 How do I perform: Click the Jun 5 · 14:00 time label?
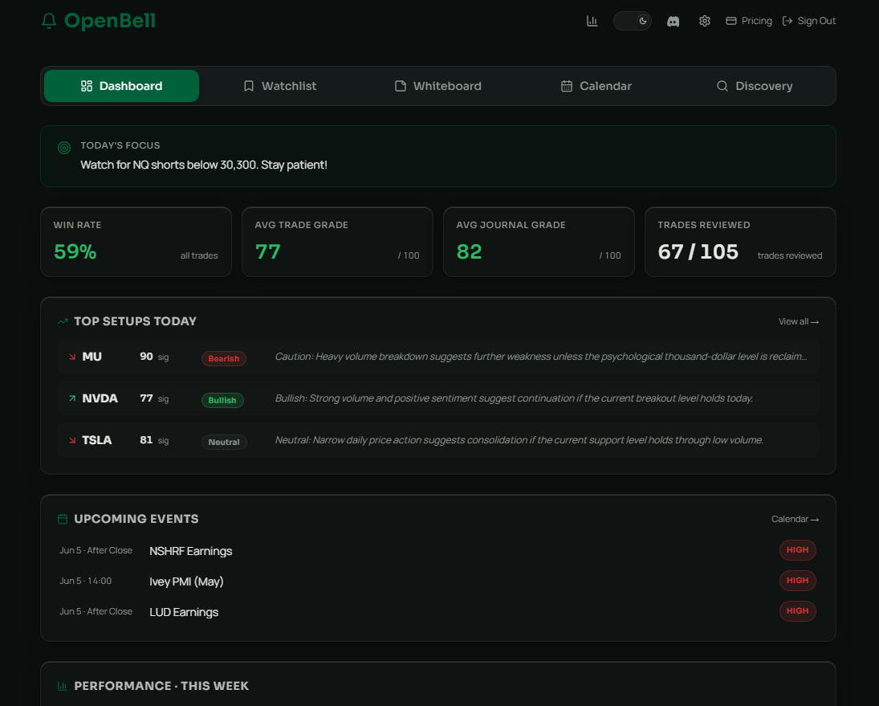click(x=86, y=581)
